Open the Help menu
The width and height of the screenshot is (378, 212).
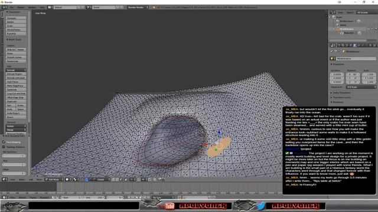pyautogui.click(x=42, y=7)
